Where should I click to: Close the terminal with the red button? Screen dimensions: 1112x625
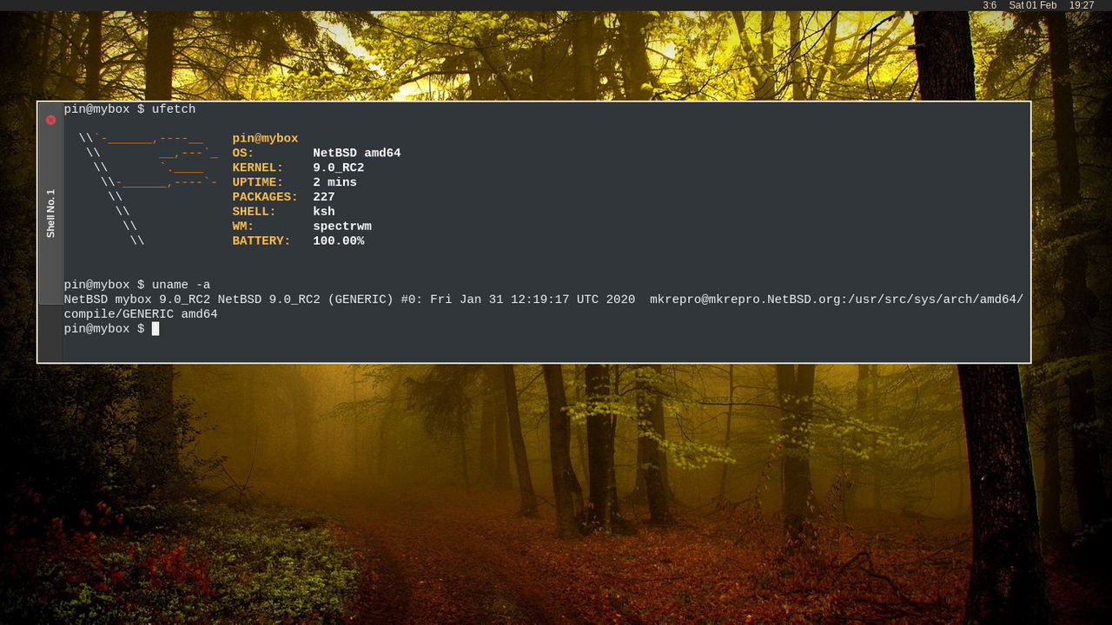51,120
